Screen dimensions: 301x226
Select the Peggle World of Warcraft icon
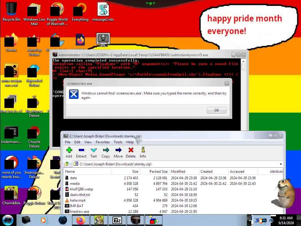point(57,14)
